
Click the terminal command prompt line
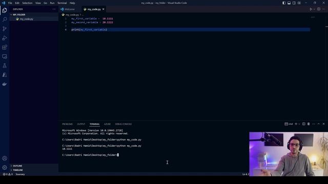tap(90, 155)
